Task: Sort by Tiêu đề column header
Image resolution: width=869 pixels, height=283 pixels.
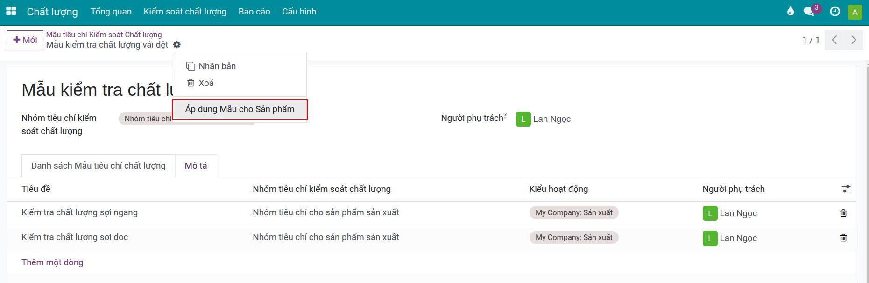Action: click(x=36, y=189)
